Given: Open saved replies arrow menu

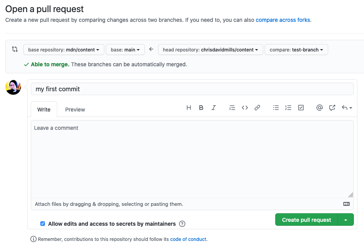Looking at the screenshot, I should click(x=347, y=108).
